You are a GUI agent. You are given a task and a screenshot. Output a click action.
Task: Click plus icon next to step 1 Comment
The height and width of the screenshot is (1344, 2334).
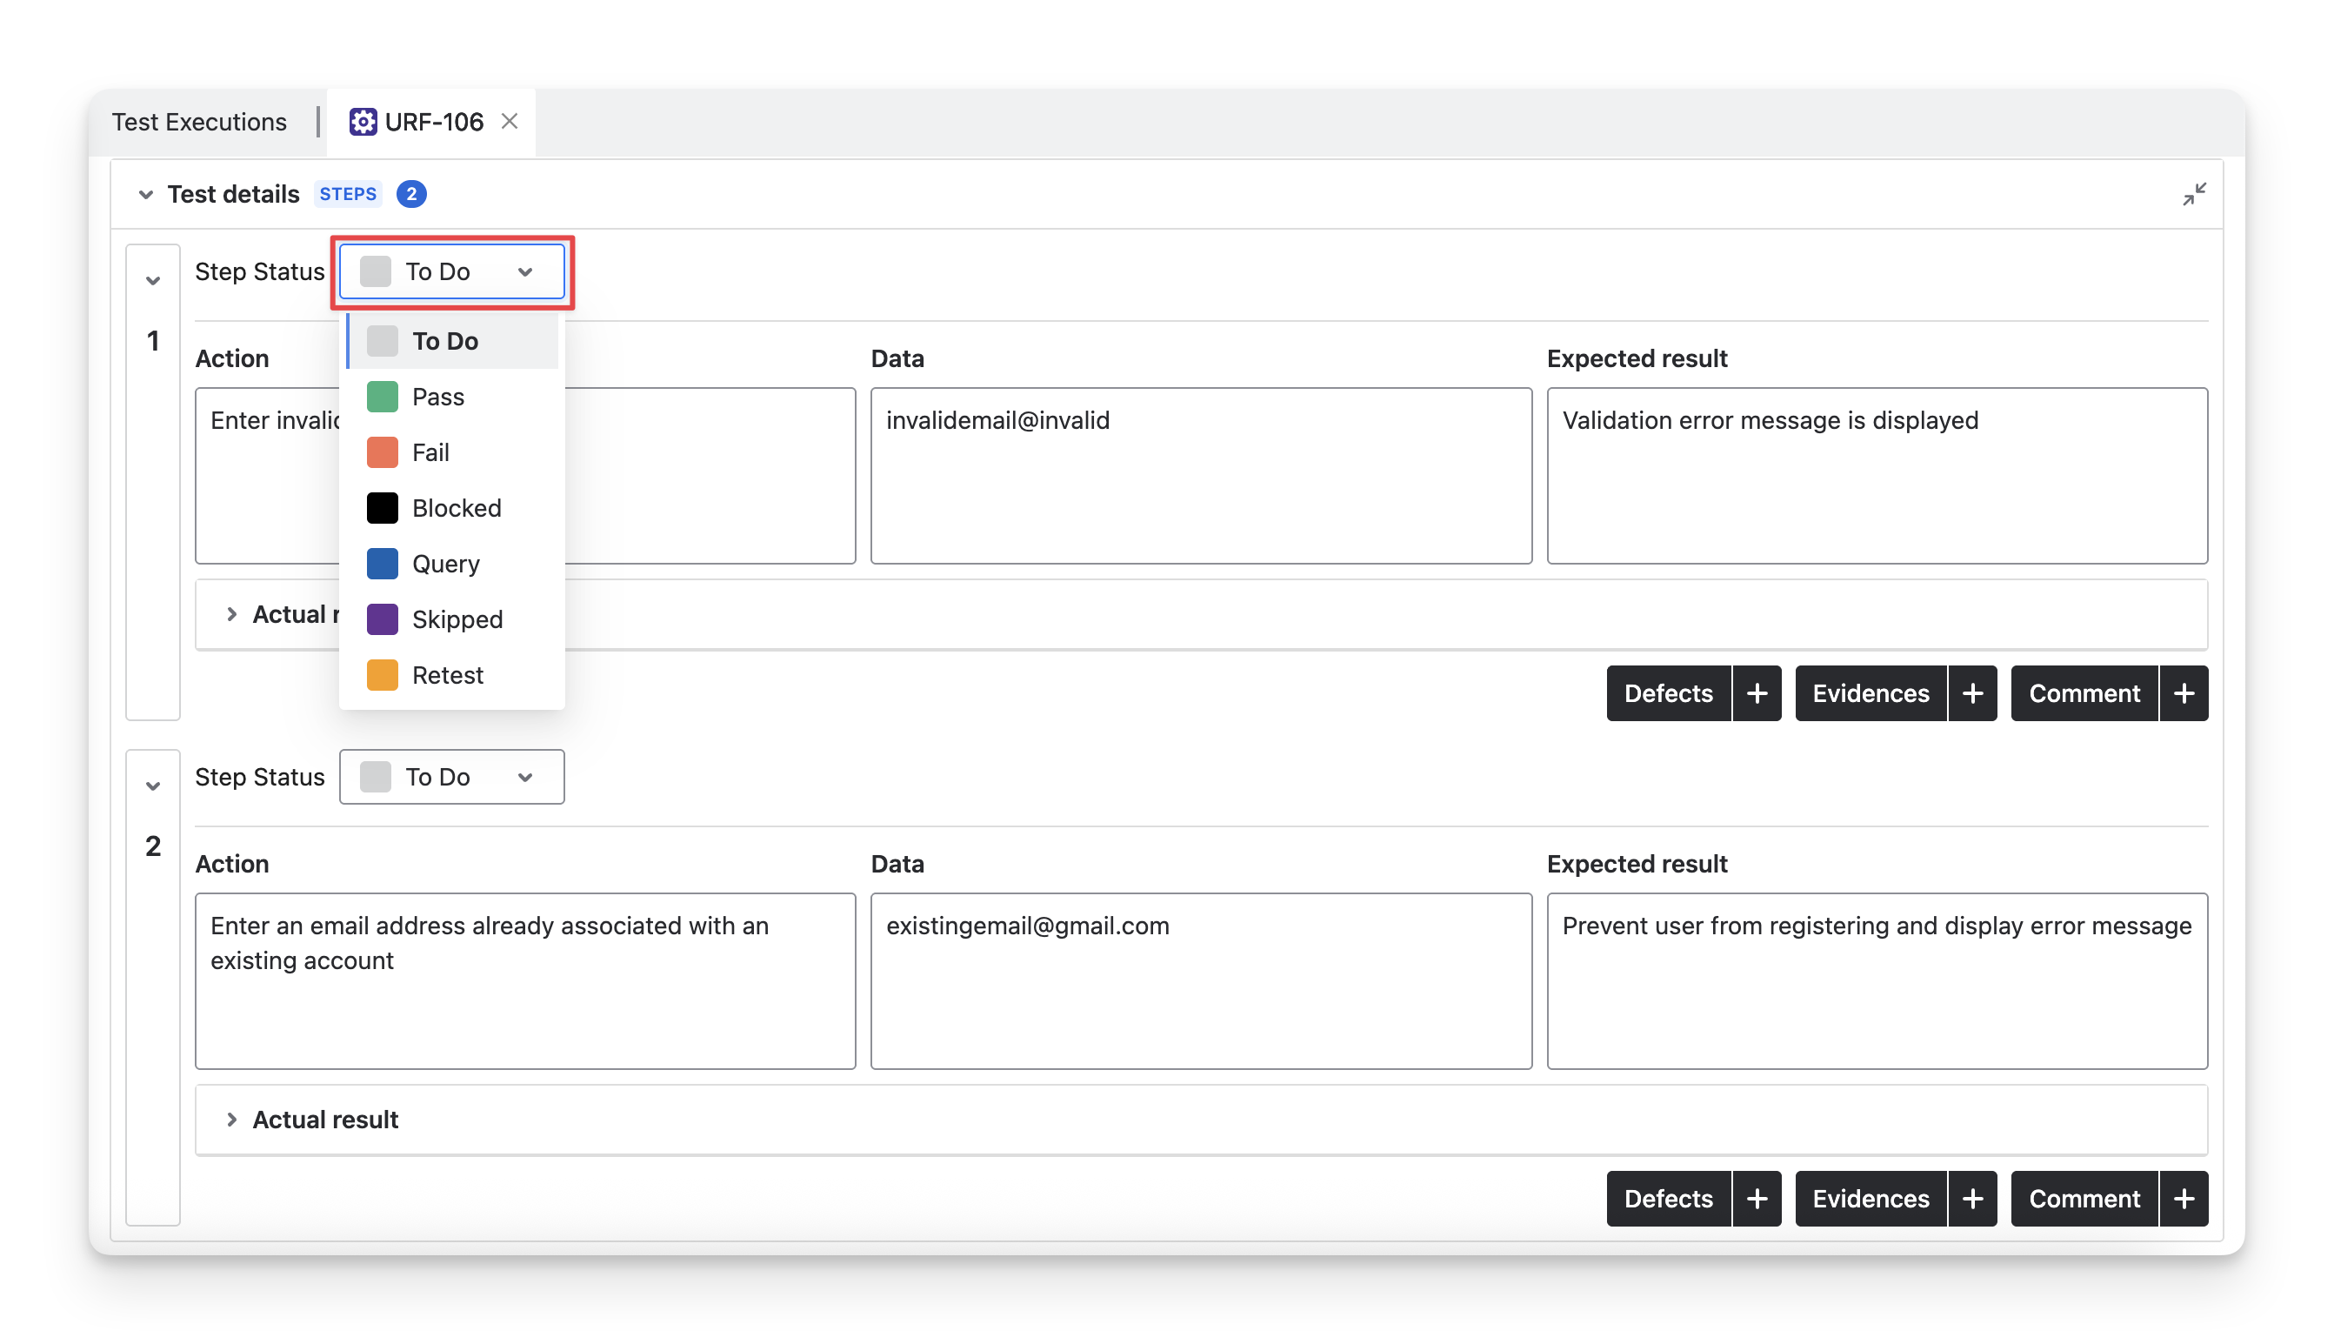[x=2184, y=693]
